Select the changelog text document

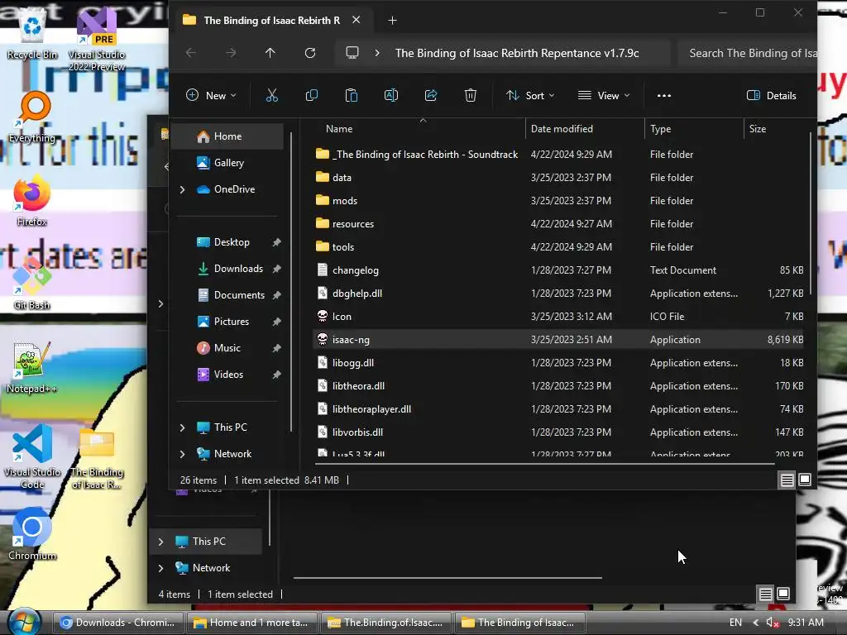[x=558, y=270]
